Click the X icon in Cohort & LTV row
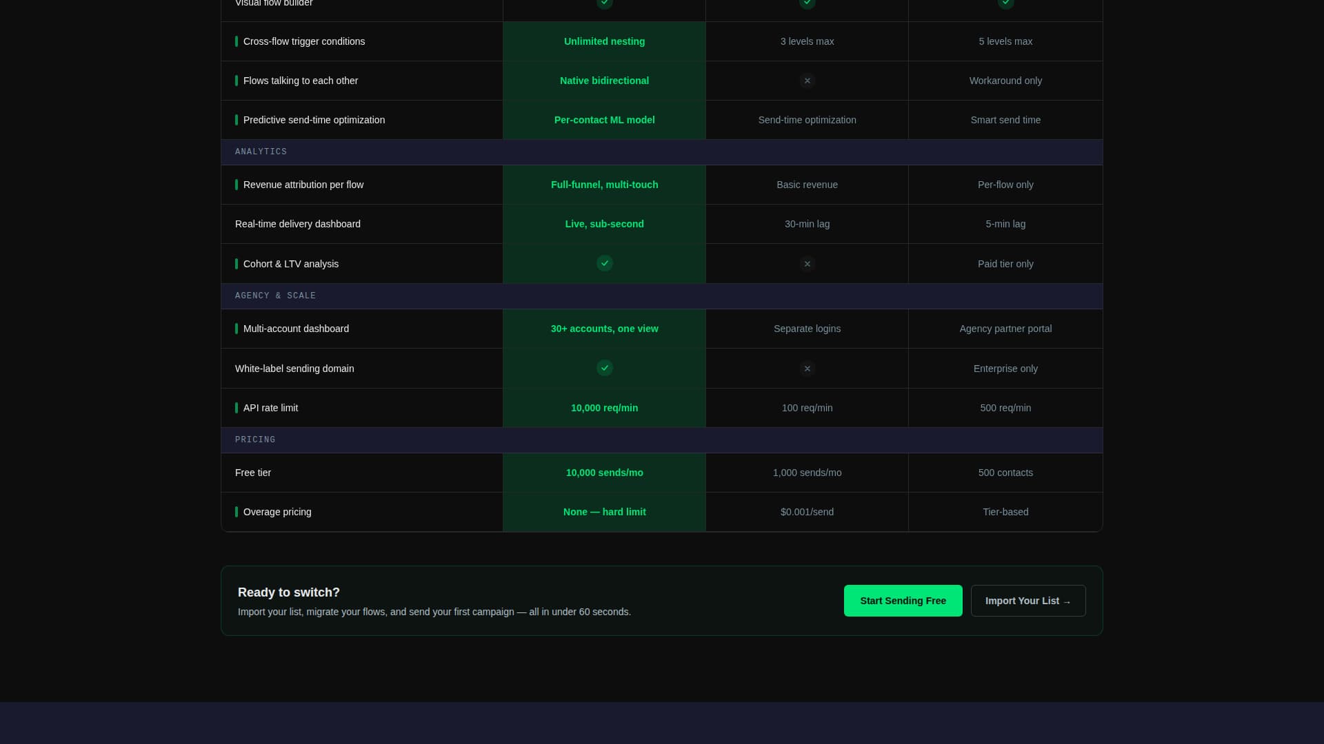Viewport: 1324px width, 744px height. click(807, 264)
